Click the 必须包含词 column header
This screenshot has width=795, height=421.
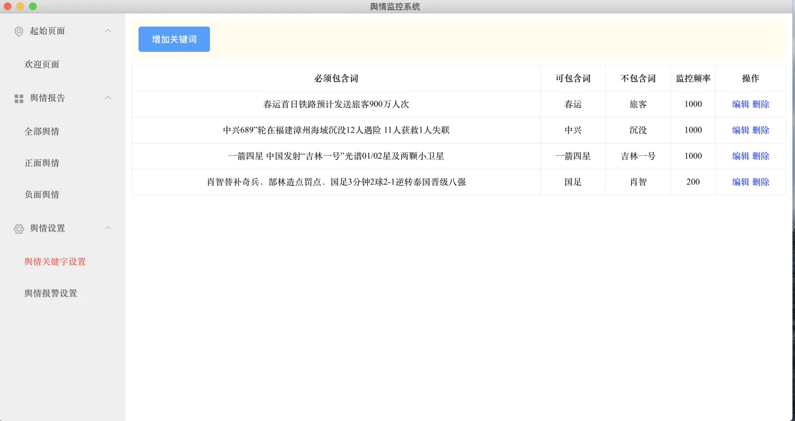click(336, 78)
